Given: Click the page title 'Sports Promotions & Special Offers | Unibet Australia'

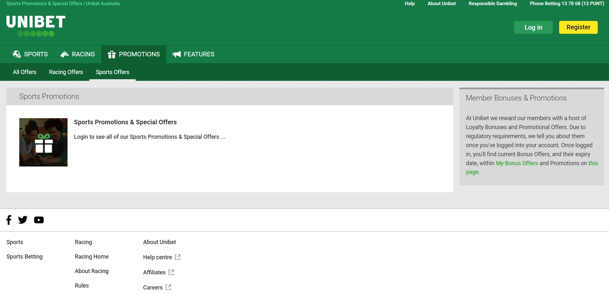Looking at the screenshot, I should (63, 4).
